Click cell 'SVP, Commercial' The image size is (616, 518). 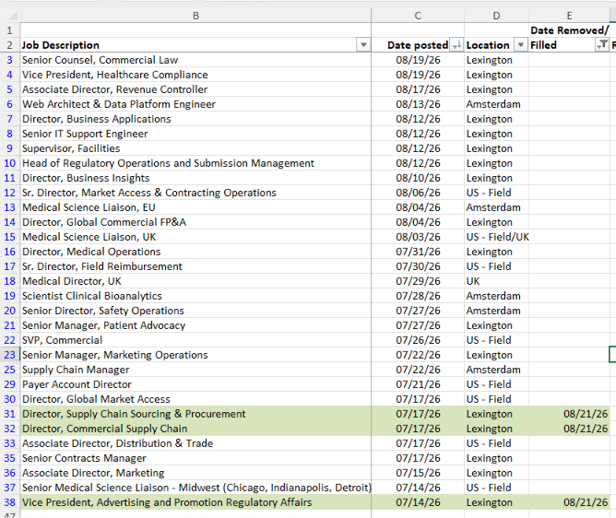tap(195, 340)
